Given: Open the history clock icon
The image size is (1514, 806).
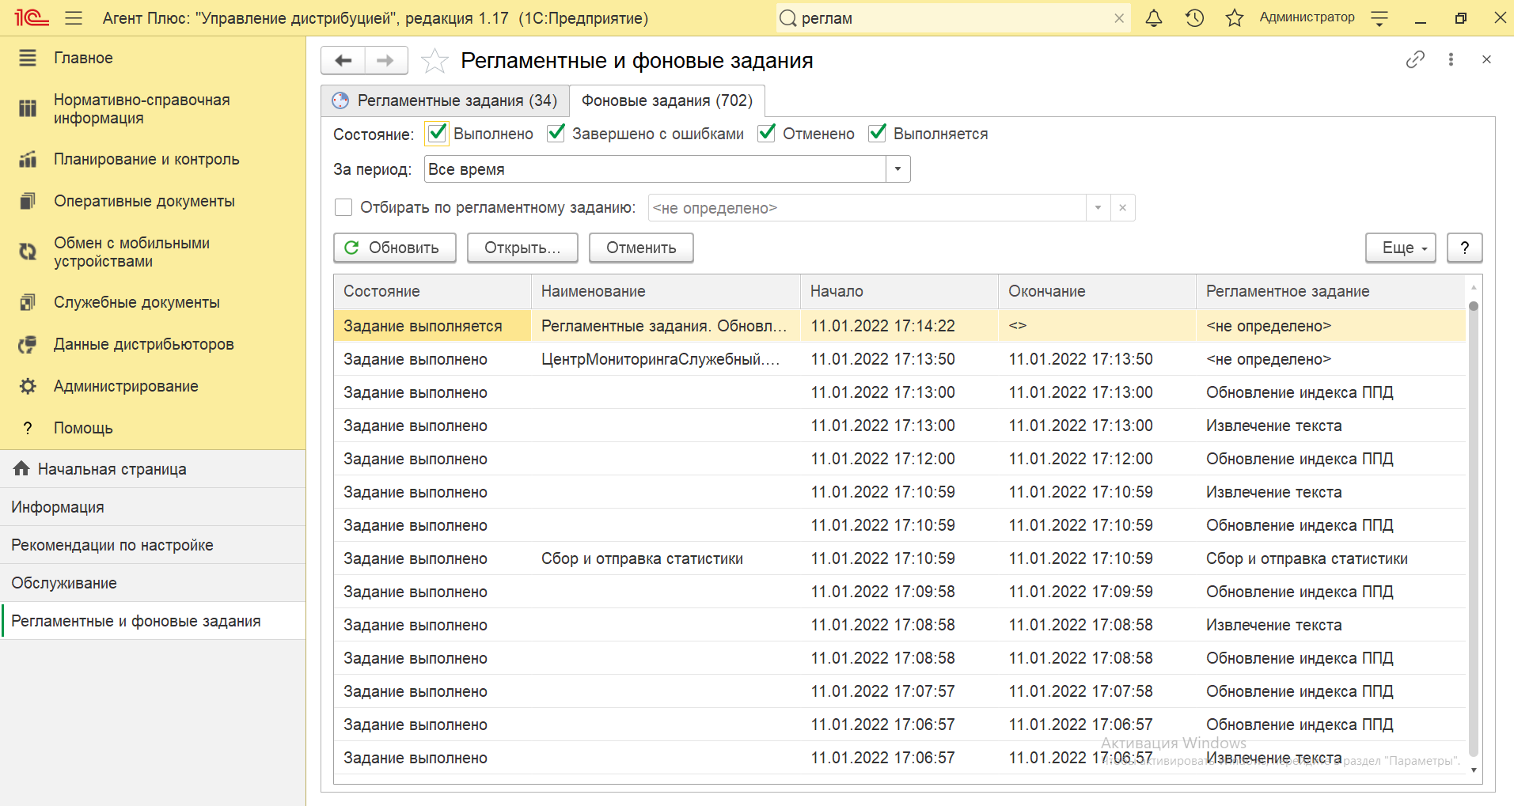Looking at the screenshot, I should pyautogui.click(x=1194, y=17).
